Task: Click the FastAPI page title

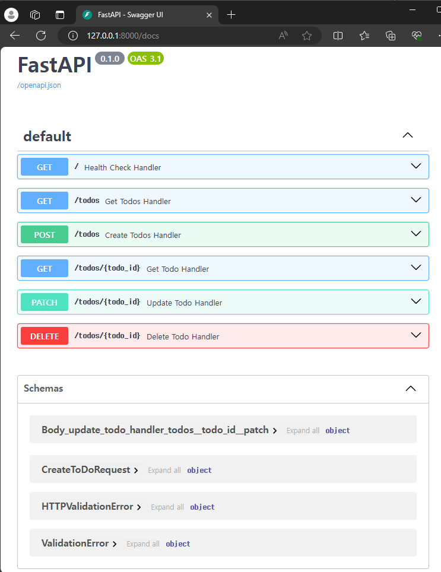Action: click(x=55, y=65)
